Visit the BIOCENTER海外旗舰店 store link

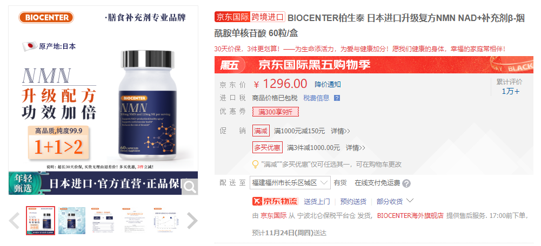(410, 216)
